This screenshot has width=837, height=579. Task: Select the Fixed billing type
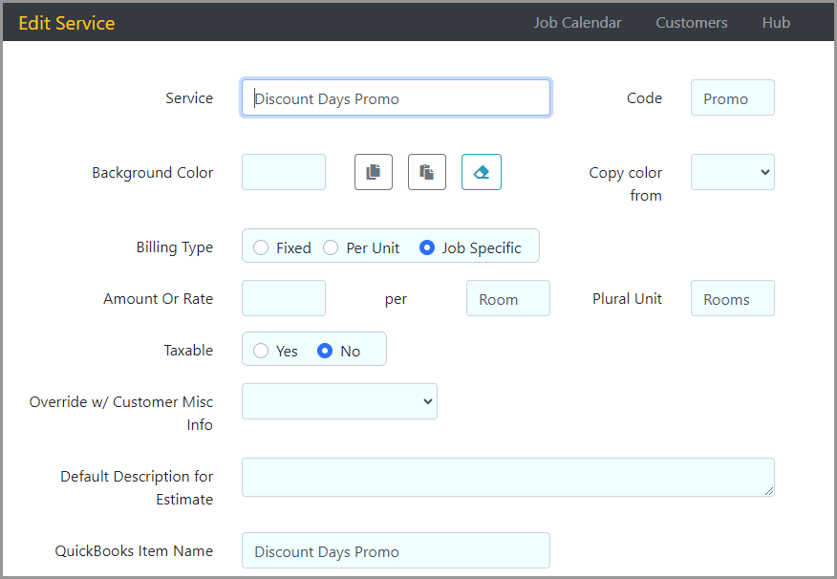click(x=261, y=247)
